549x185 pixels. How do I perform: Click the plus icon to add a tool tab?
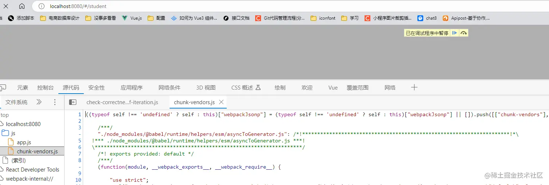(x=414, y=87)
